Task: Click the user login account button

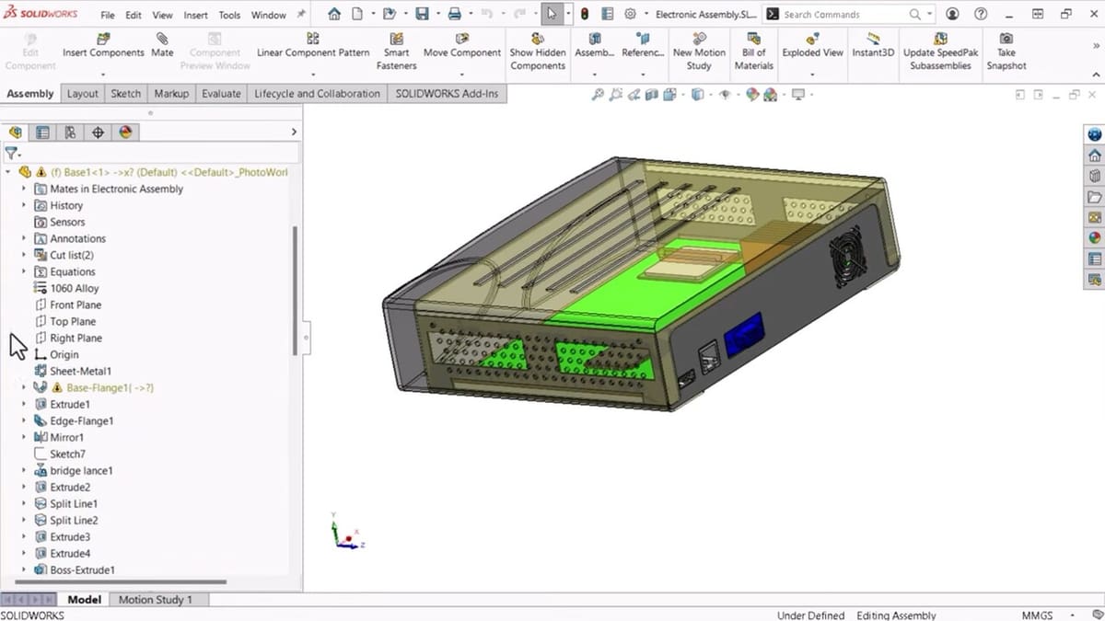Action: point(952,14)
